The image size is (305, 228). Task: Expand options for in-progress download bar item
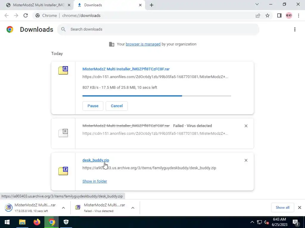[x=63, y=208]
